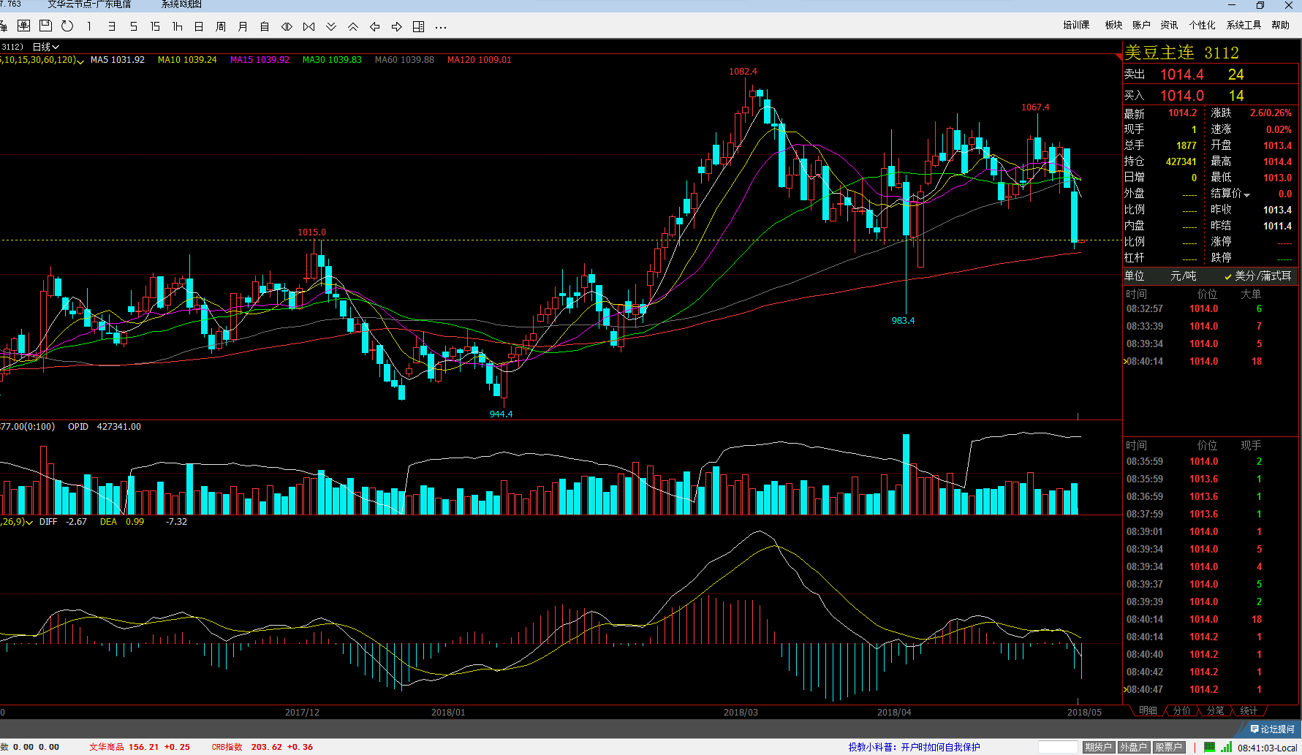Switch to the 分价 tab
This screenshot has width=1302, height=755.
pos(1181,710)
